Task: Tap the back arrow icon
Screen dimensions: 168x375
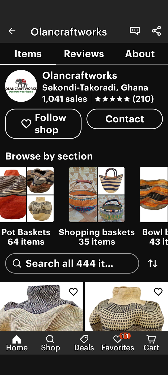Action: [x=12, y=31]
